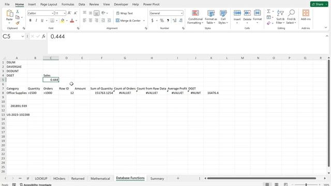The width and height of the screenshot is (331, 186).
Task: Click the Add-ins button
Action: pos(306,15)
